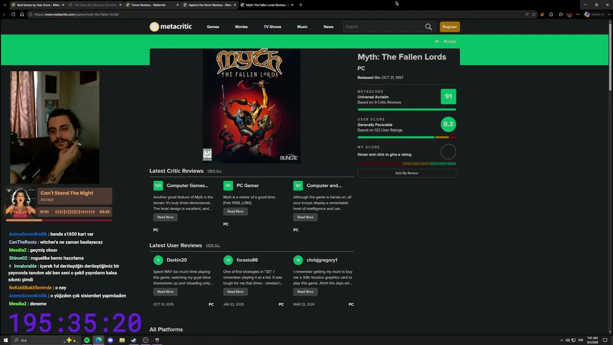Click the Windows taskbar search box
Viewport: 613px width, 345px height.
(45, 340)
